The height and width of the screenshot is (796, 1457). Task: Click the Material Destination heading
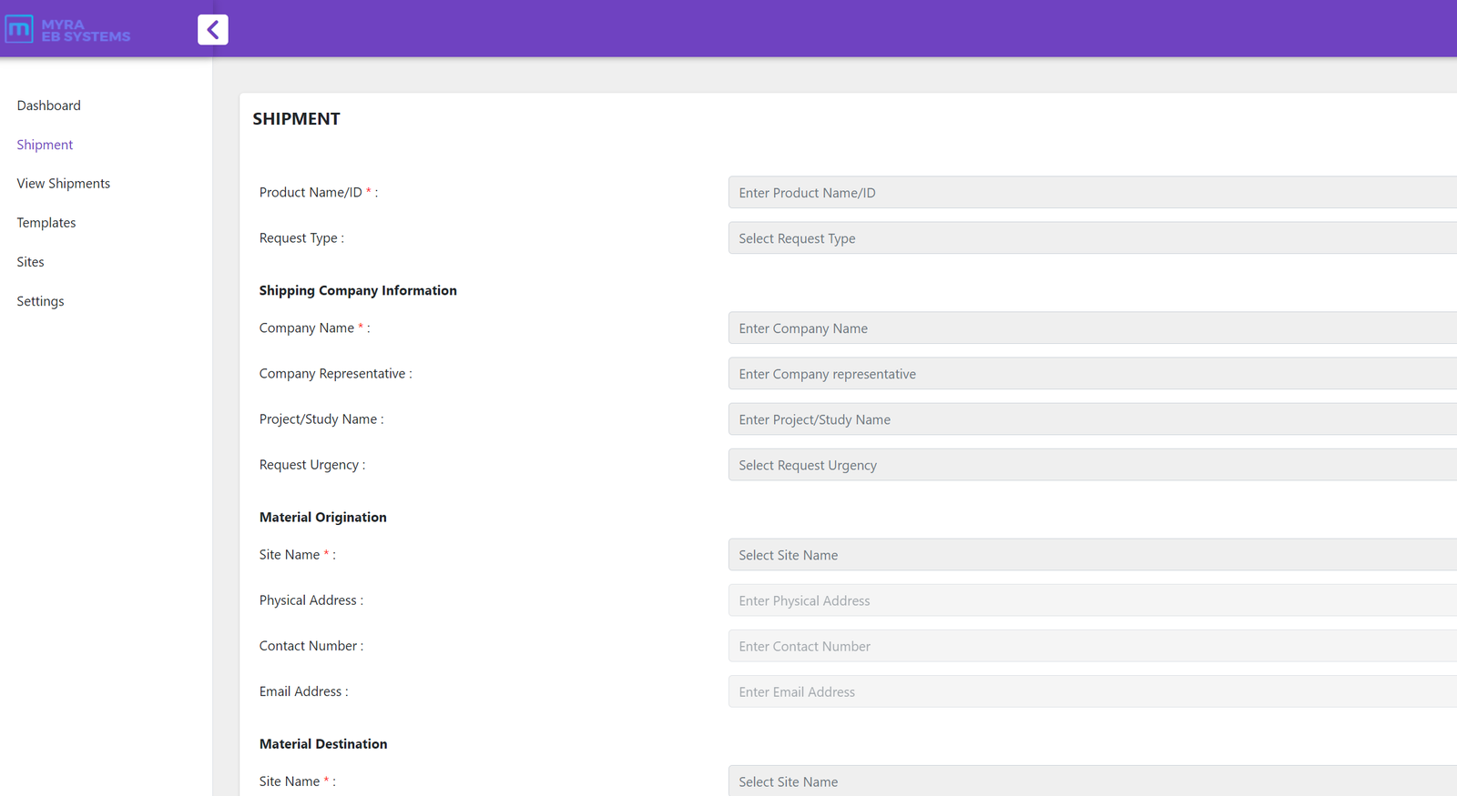pyautogui.click(x=323, y=743)
